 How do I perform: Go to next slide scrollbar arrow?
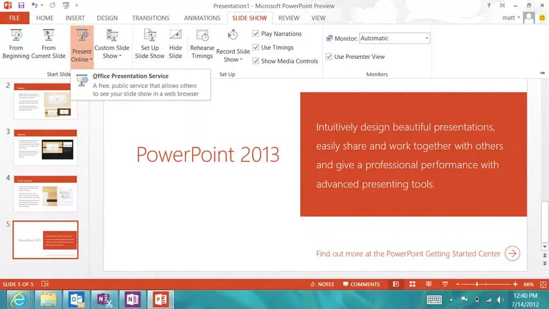tap(545, 263)
